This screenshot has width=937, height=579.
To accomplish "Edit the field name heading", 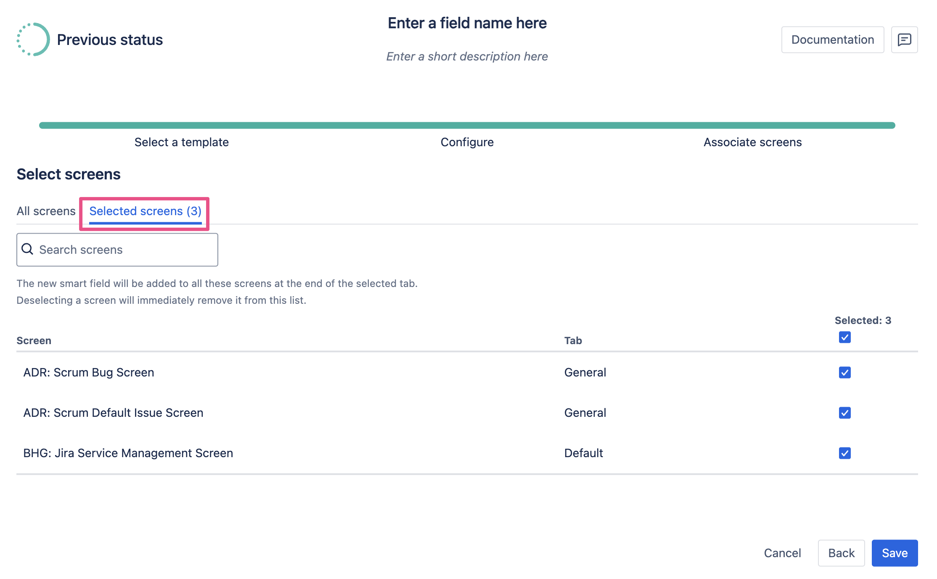I will click(x=467, y=23).
